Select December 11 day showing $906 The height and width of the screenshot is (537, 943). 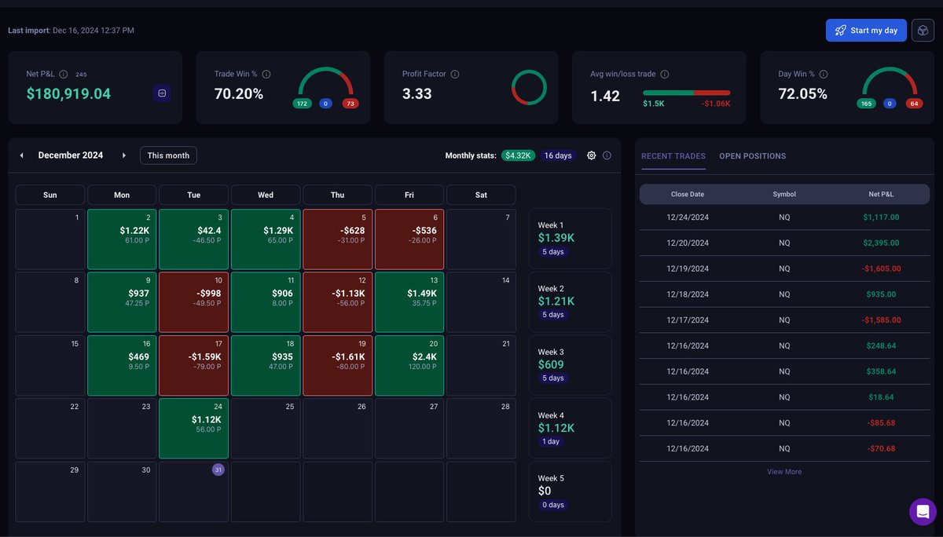[x=266, y=302]
